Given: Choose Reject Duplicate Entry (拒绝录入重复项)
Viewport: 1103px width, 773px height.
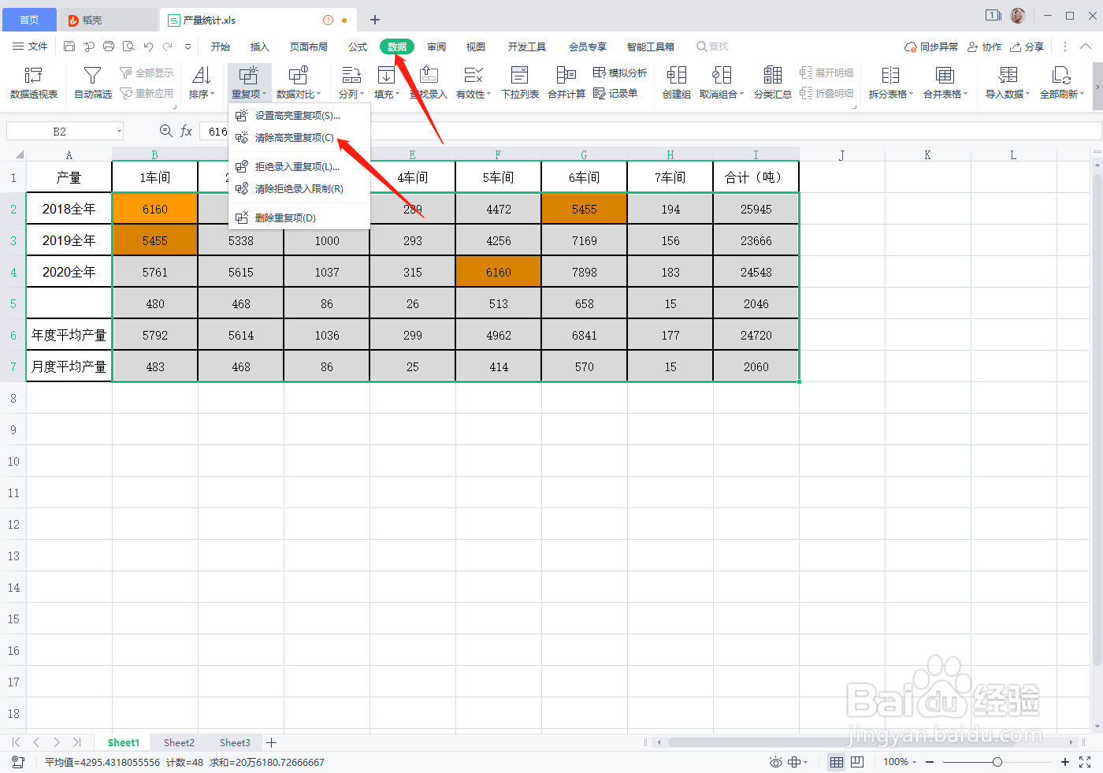Looking at the screenshot, I should (x=299, y=167).
